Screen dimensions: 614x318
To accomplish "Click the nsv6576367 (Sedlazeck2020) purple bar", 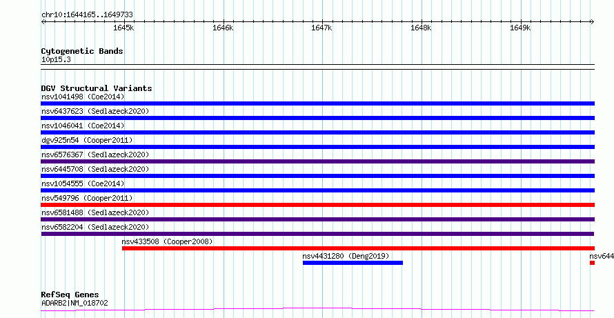I will 317,161.
